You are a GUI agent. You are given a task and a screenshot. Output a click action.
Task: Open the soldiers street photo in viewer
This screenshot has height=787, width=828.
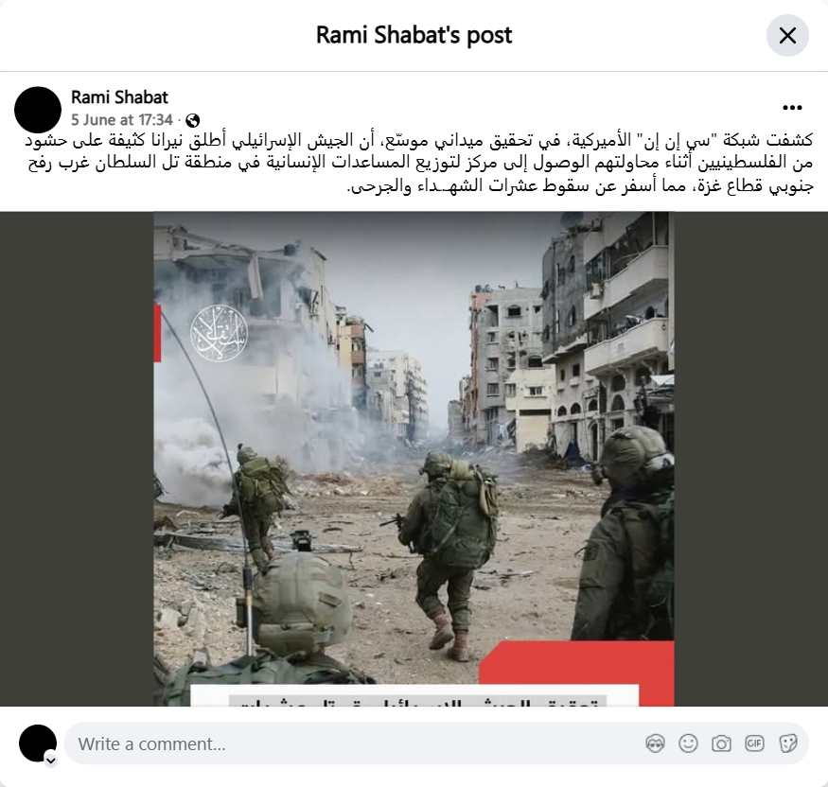[414, 459]
